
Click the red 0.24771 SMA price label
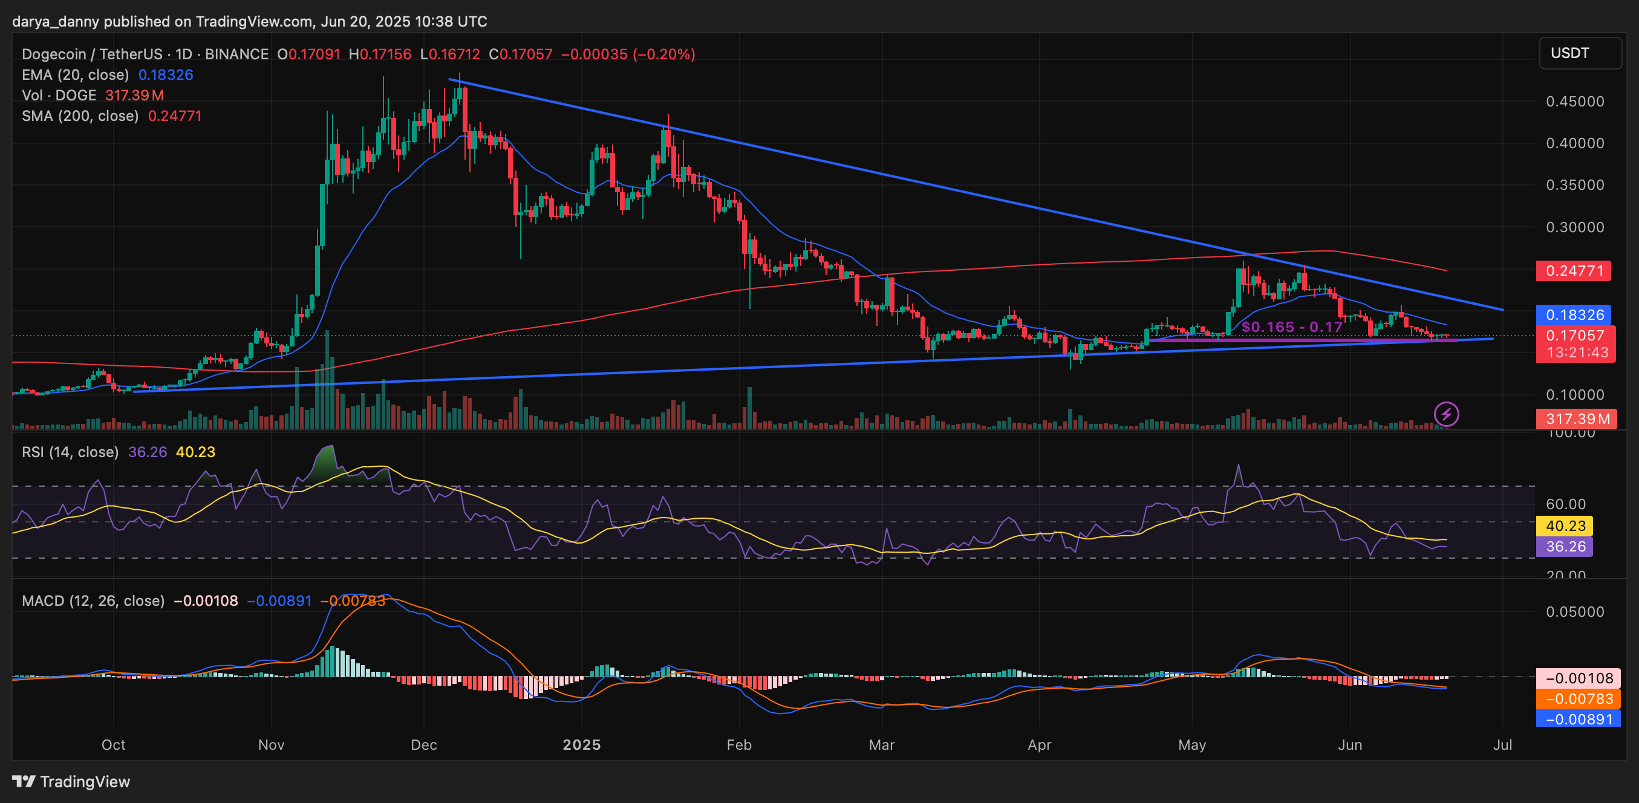pyautogui.click(x=1574, y=271)
